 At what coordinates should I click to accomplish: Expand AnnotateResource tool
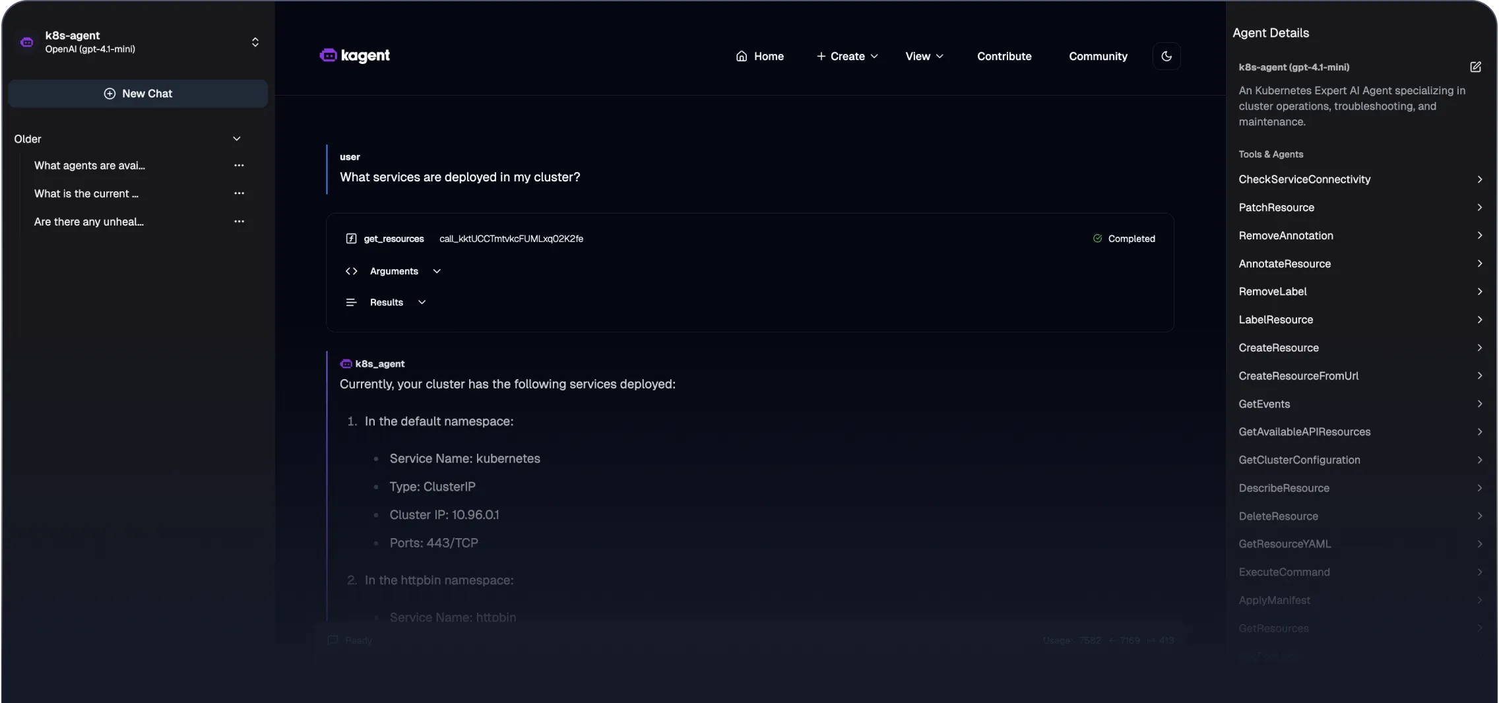[1360, 264]
